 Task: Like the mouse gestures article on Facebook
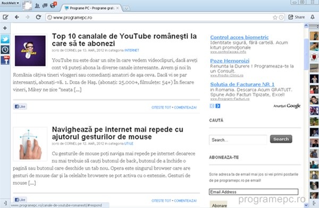coord(20,200)
